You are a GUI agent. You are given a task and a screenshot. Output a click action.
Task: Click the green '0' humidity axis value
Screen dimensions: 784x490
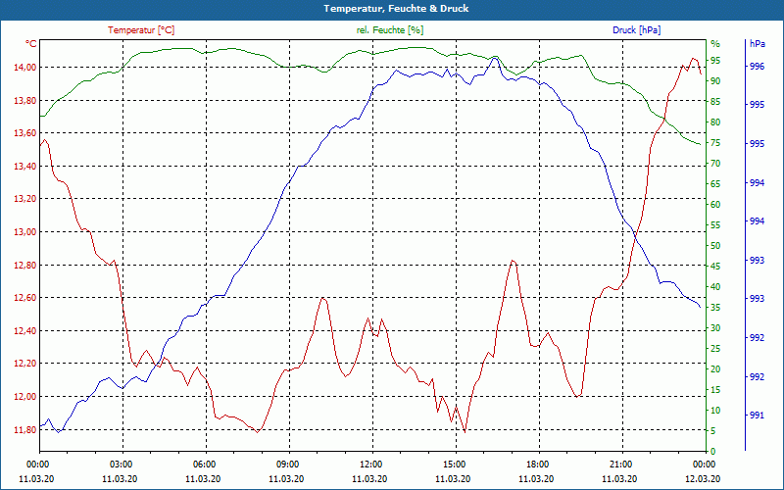click(x=713, y=452)
